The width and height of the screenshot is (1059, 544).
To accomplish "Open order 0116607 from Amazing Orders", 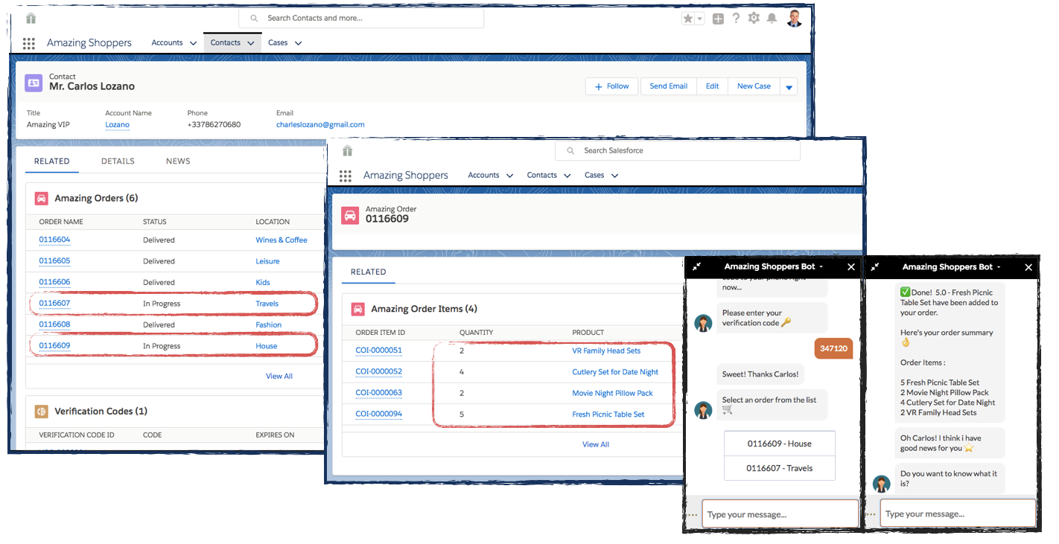I will tap(54, 304).
